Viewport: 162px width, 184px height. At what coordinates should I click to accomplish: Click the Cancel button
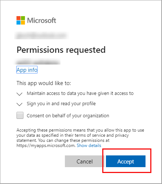pos(85,161)
